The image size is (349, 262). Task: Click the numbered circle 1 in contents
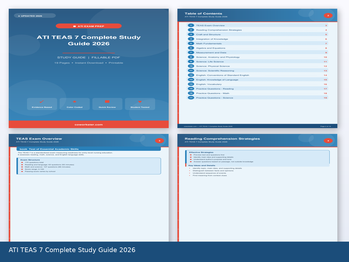click(x=191, y=25)
